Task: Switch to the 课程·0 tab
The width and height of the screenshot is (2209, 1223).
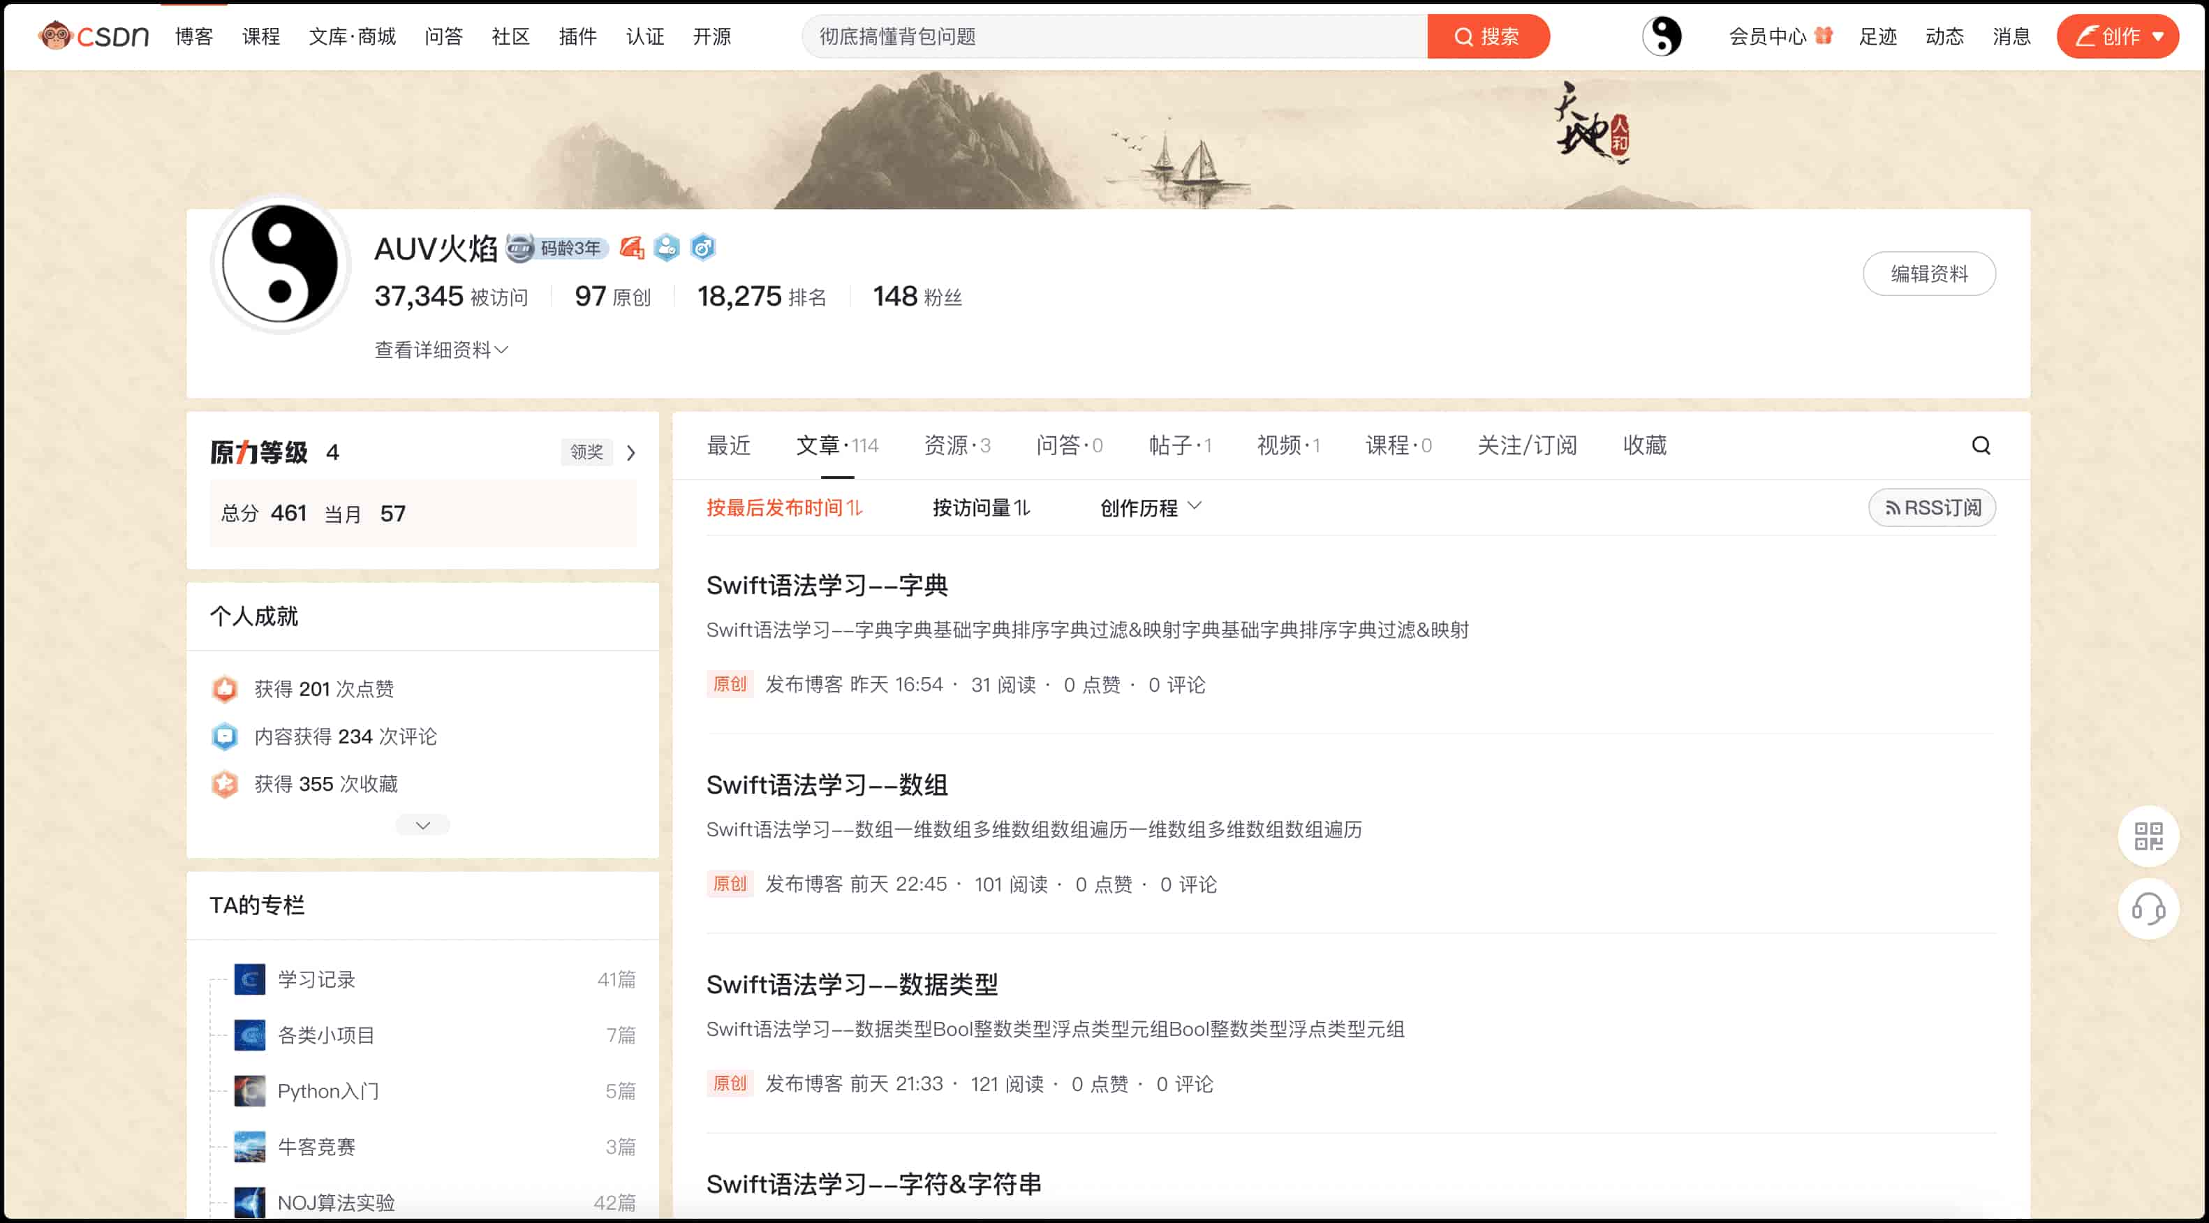Action: click(1398, 445)
